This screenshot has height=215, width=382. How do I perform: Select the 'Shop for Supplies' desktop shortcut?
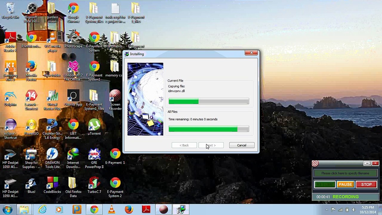31,158
